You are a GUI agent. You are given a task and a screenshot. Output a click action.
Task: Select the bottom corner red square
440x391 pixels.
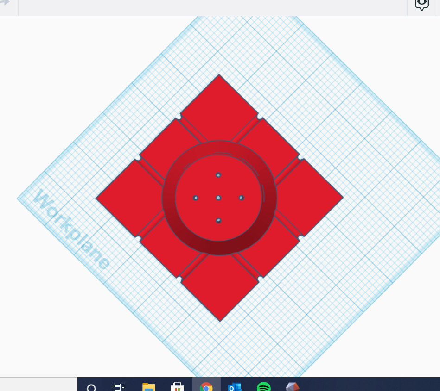(x=220, y=292)
